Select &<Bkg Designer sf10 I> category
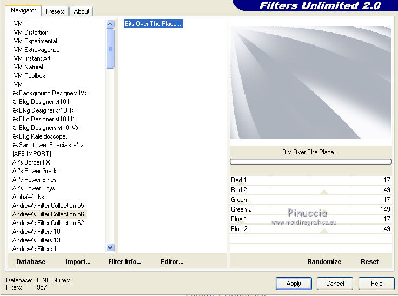Viewport: 398px width, 296px height. (x=42, y=102)
